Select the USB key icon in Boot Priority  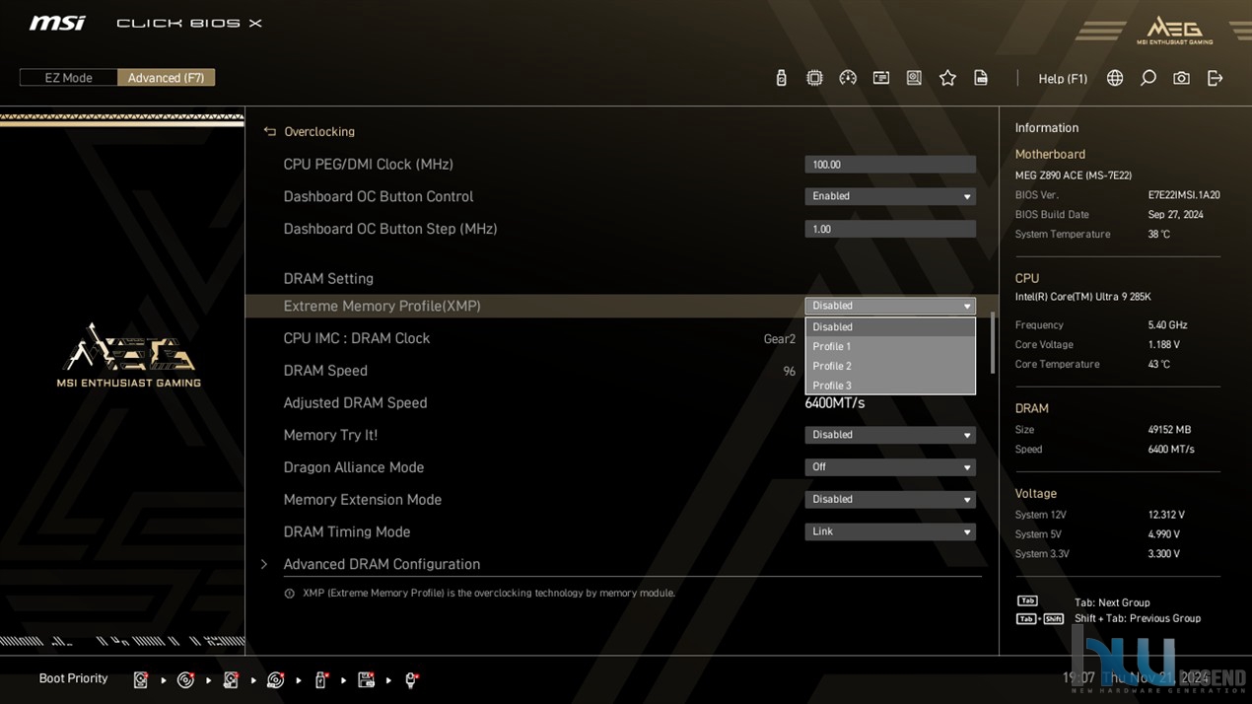pos(321,679)
